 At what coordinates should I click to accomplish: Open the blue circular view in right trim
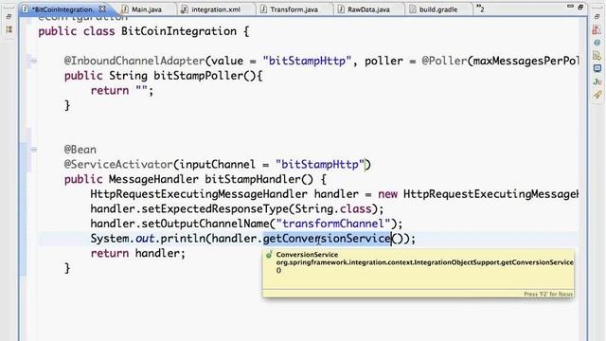(x=597, y=43)
